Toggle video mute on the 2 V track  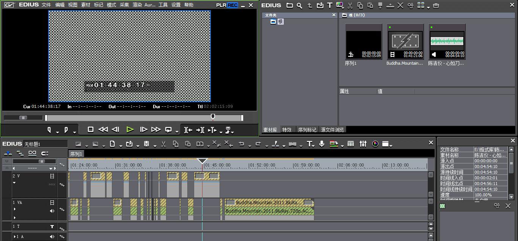pos(52,176)
